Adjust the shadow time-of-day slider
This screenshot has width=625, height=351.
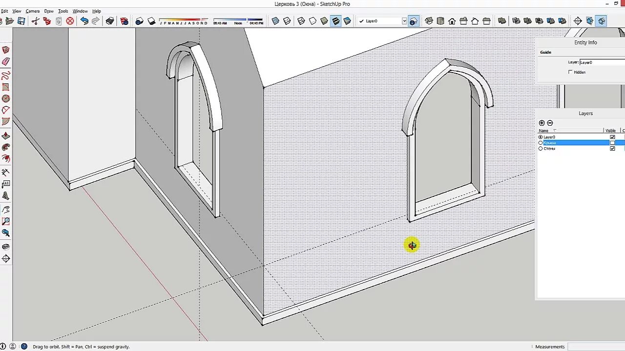click(x=238, y=21)
